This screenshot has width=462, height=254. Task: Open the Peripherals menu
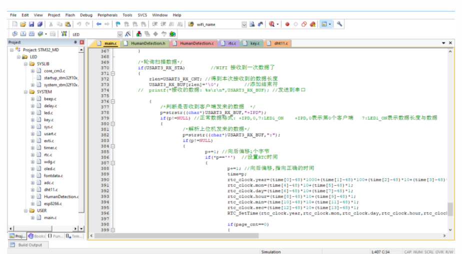point(107,15)
